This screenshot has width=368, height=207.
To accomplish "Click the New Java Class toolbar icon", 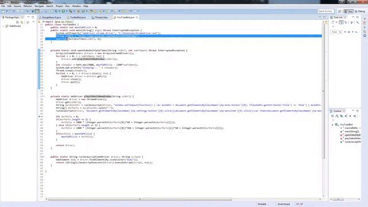I will point(83,11).
